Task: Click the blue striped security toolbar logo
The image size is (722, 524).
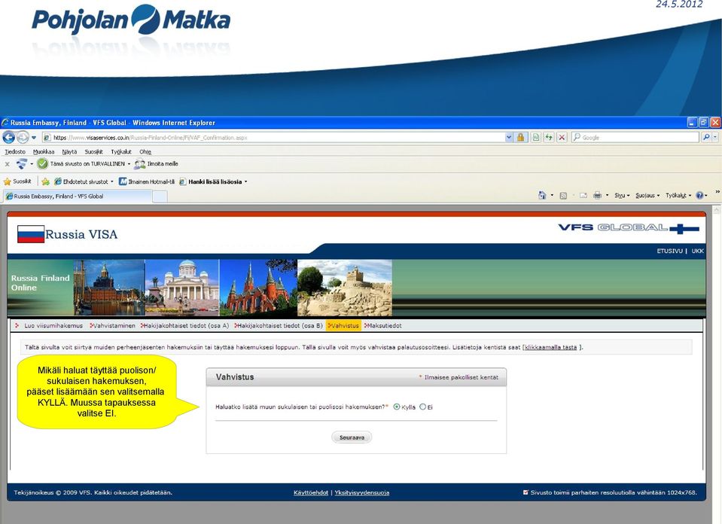Action: click(x=22, y=164)
